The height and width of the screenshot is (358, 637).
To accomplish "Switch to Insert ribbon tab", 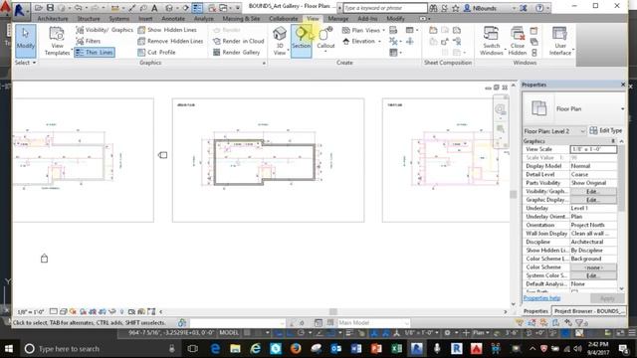I will [x=145, y=19].
